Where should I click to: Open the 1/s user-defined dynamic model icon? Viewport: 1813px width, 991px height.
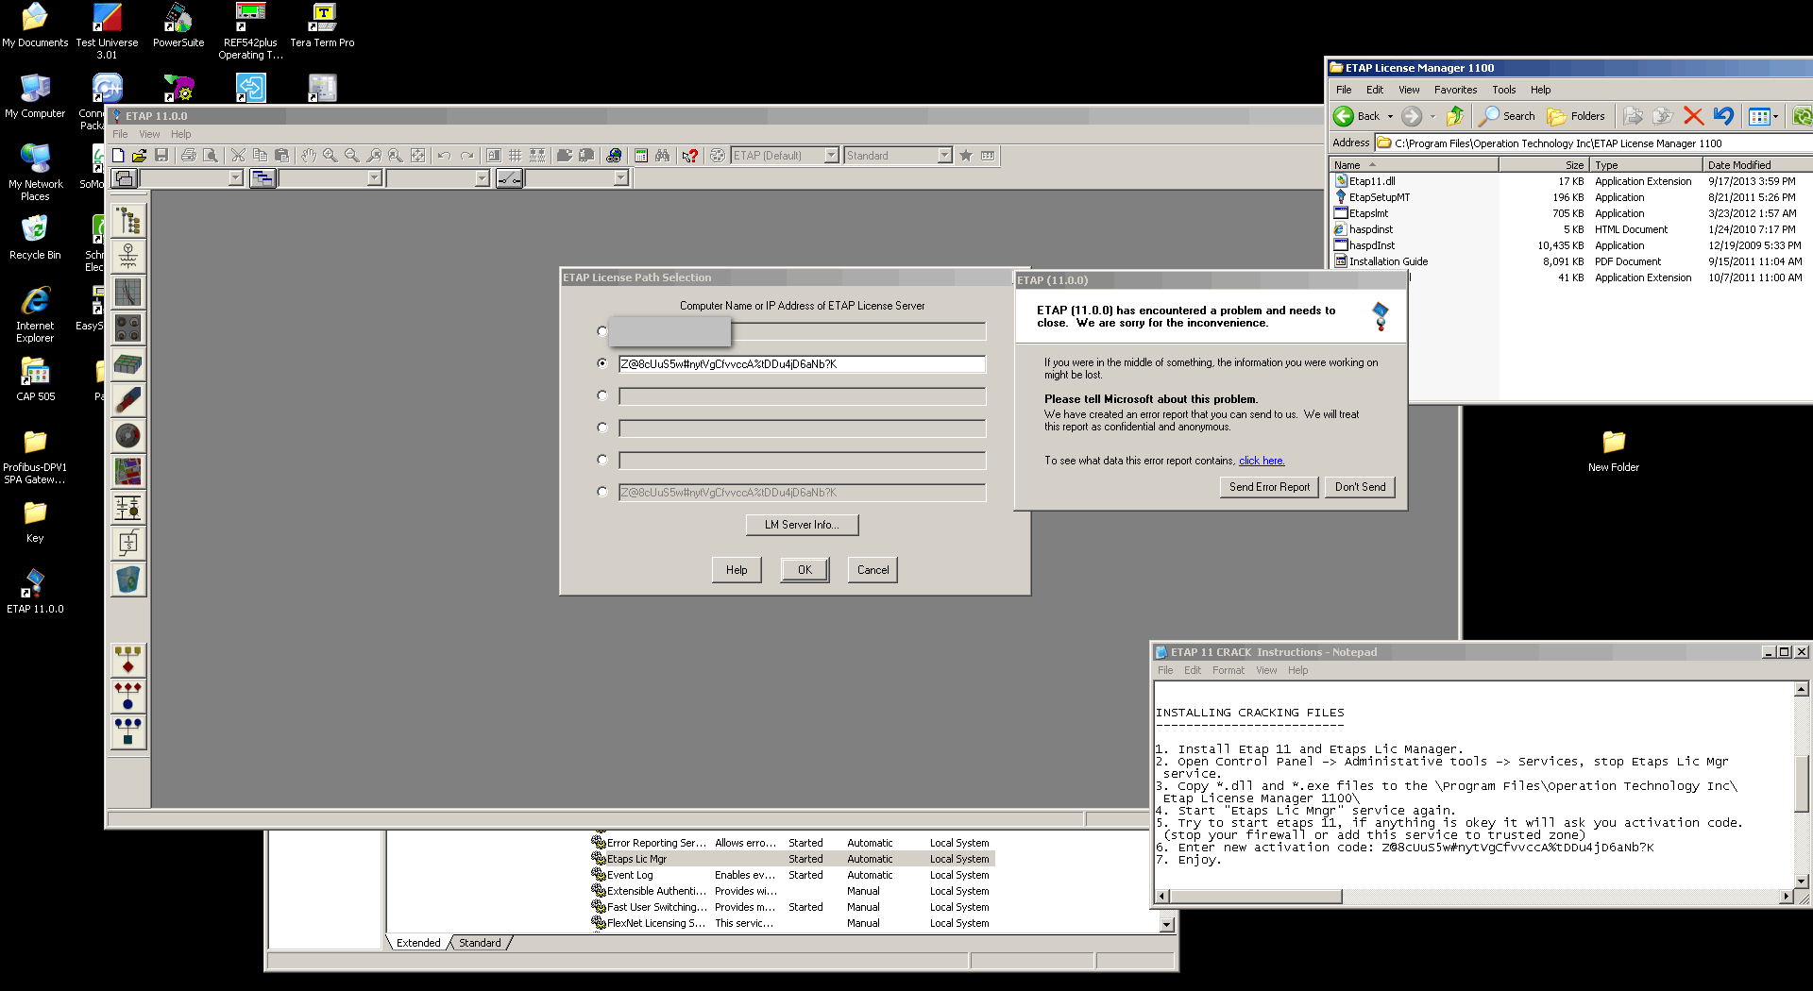128,544
